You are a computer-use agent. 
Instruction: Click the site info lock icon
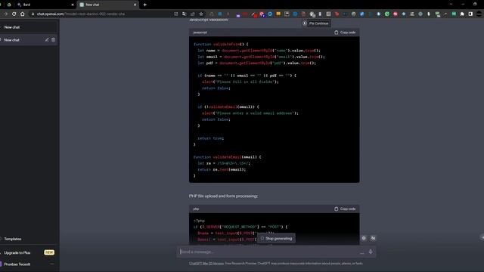point(33,14)
